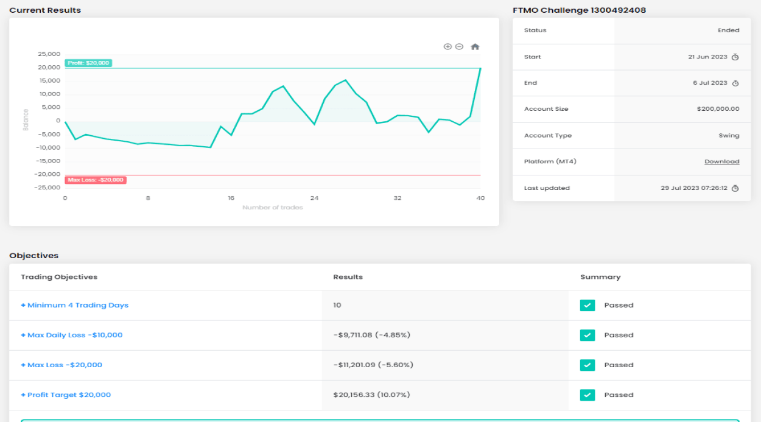Image resolution: width=761 pixels, height=422 pixels.
Task: Click the Minimum 4 Trading Days passed checkbox
Action: pos(587,306)
